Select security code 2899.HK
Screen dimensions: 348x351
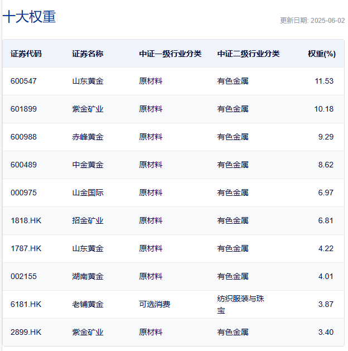[x=26, y=332]
